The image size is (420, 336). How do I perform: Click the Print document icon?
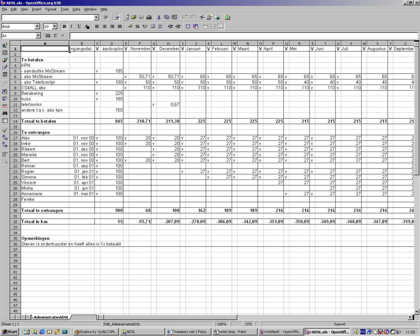(149, 18)
